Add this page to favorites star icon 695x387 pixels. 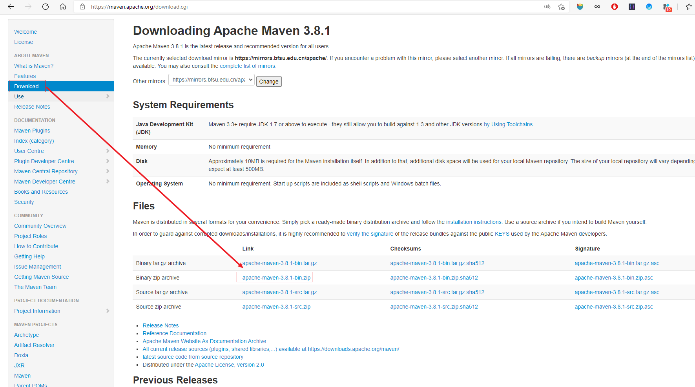pyautogui.click(x=562, y=7)
